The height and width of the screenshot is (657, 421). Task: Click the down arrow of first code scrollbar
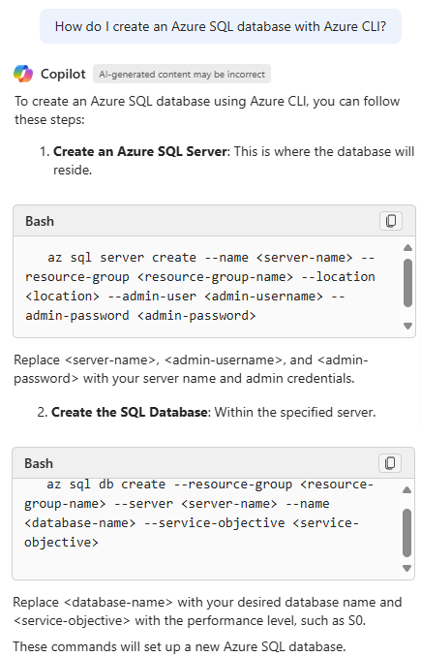pos(408,326)
